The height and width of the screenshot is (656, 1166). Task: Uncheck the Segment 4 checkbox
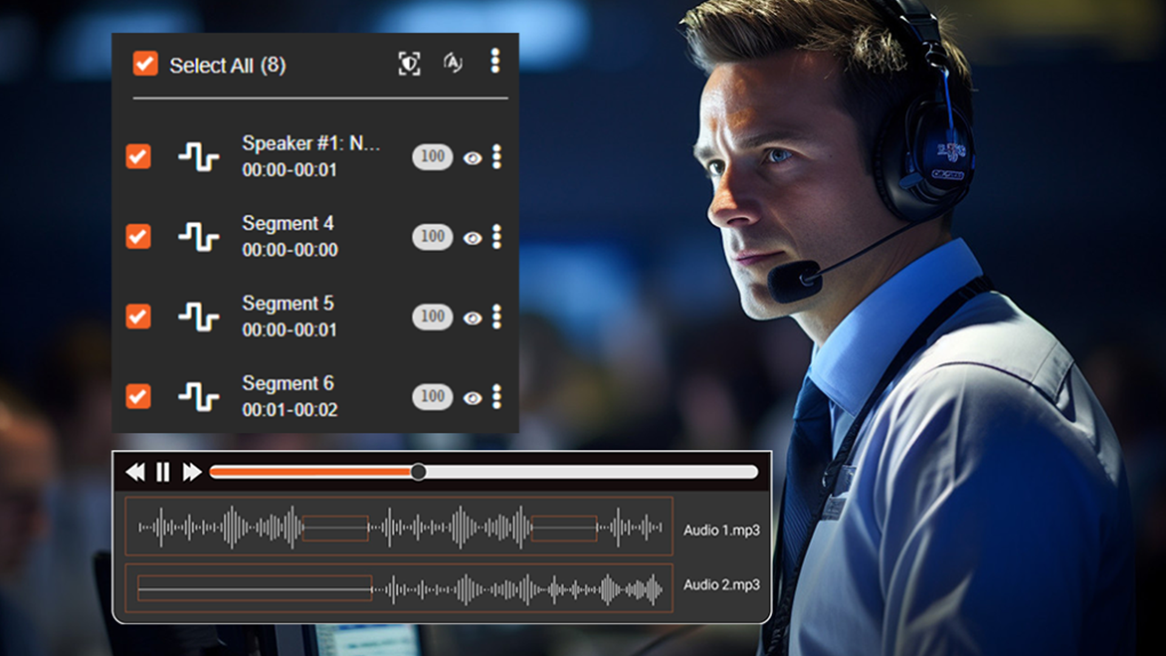(x=138, y=236)
